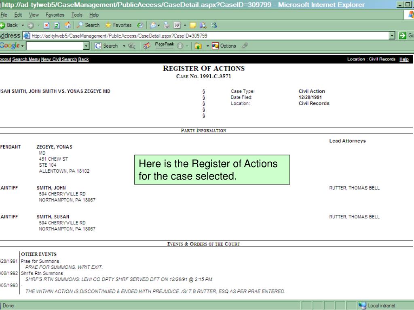Open the IE Search pane

(x=88, y=25)
